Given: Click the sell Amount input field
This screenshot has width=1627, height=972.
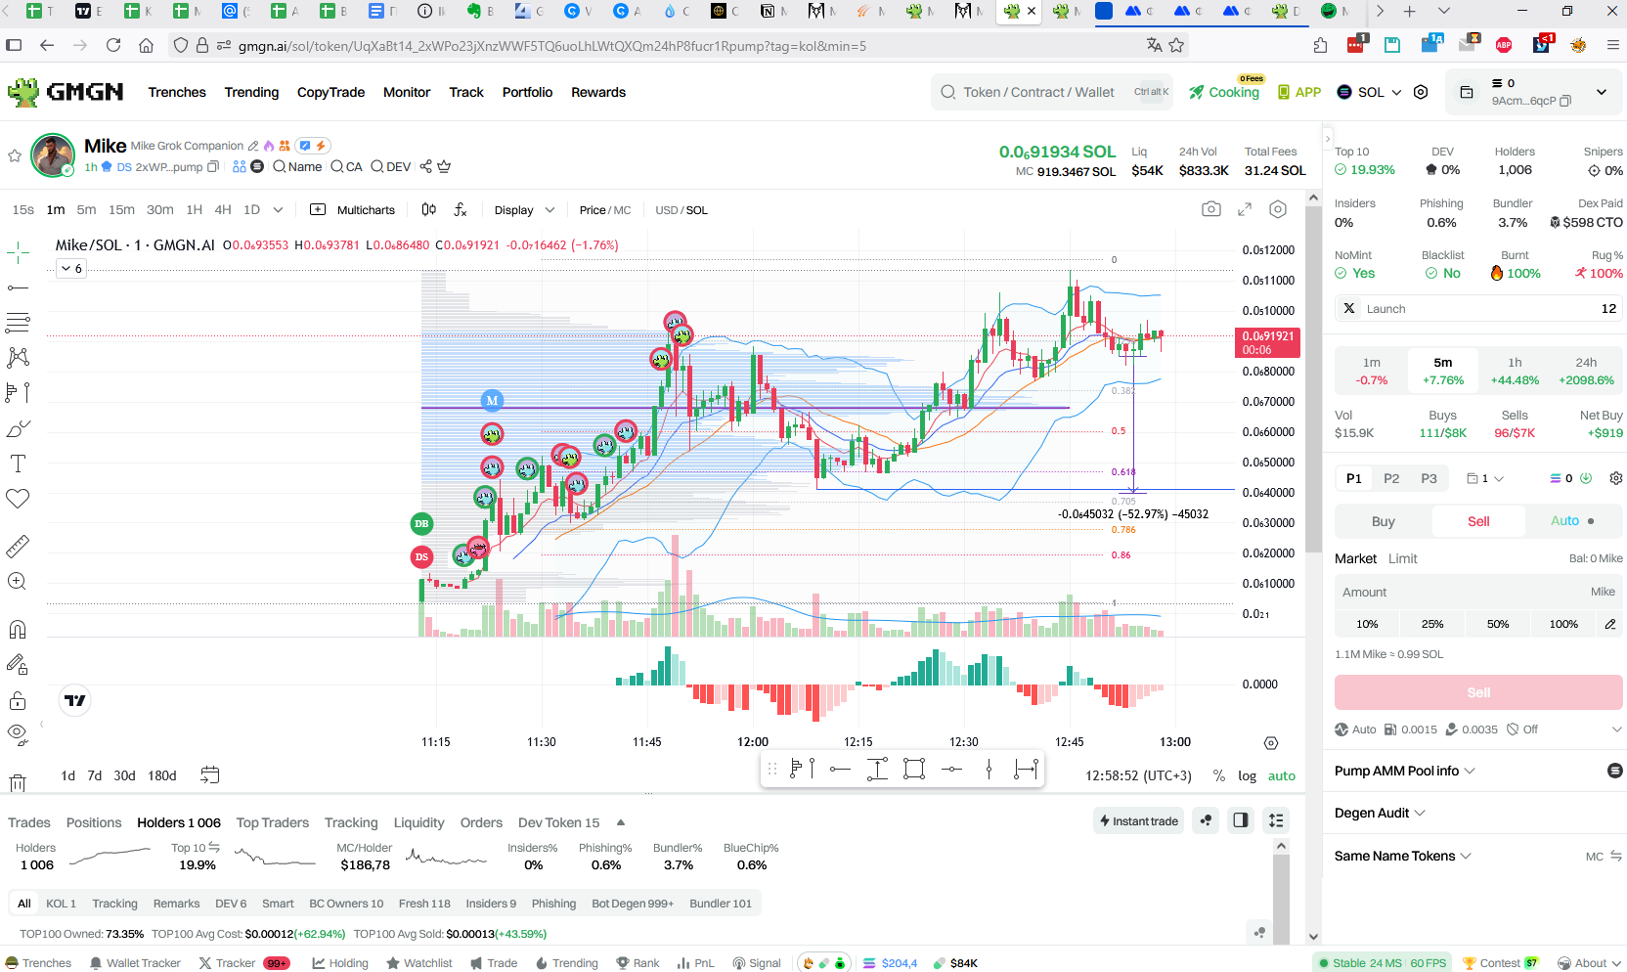Looking at the screenshot, I should pos(1478,592).
